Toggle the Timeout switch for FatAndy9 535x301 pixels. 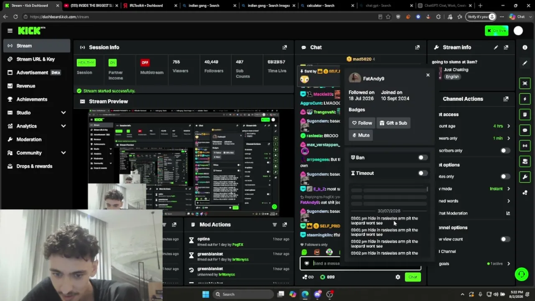(423, 173)
